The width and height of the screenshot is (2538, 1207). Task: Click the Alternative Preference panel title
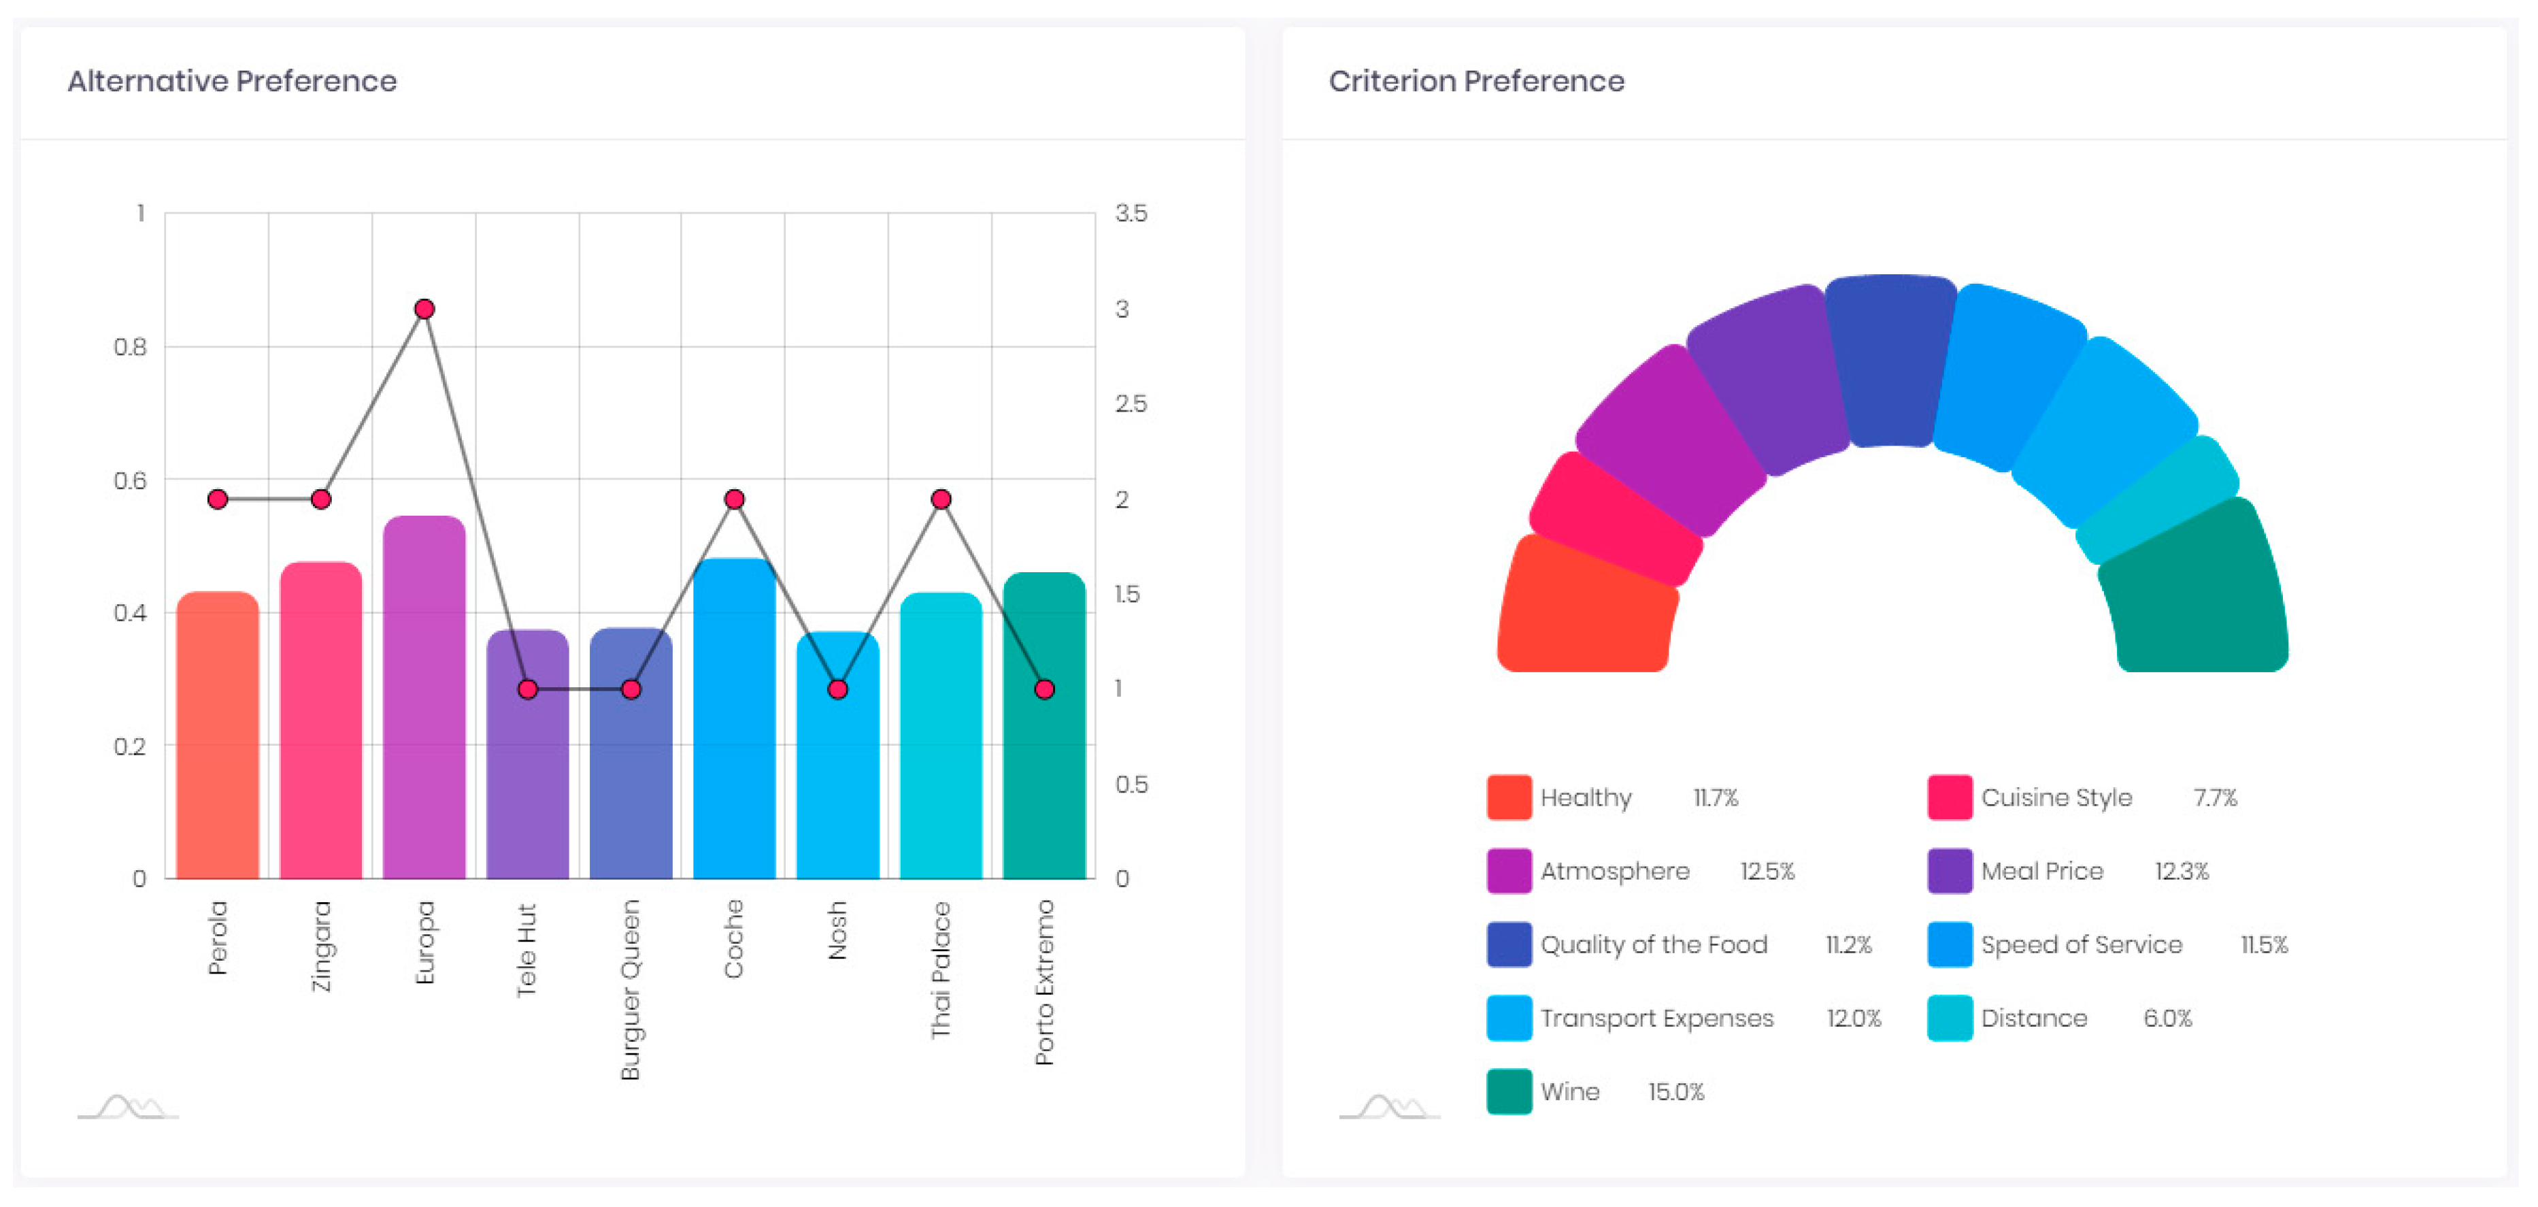[x=231, y=81]
